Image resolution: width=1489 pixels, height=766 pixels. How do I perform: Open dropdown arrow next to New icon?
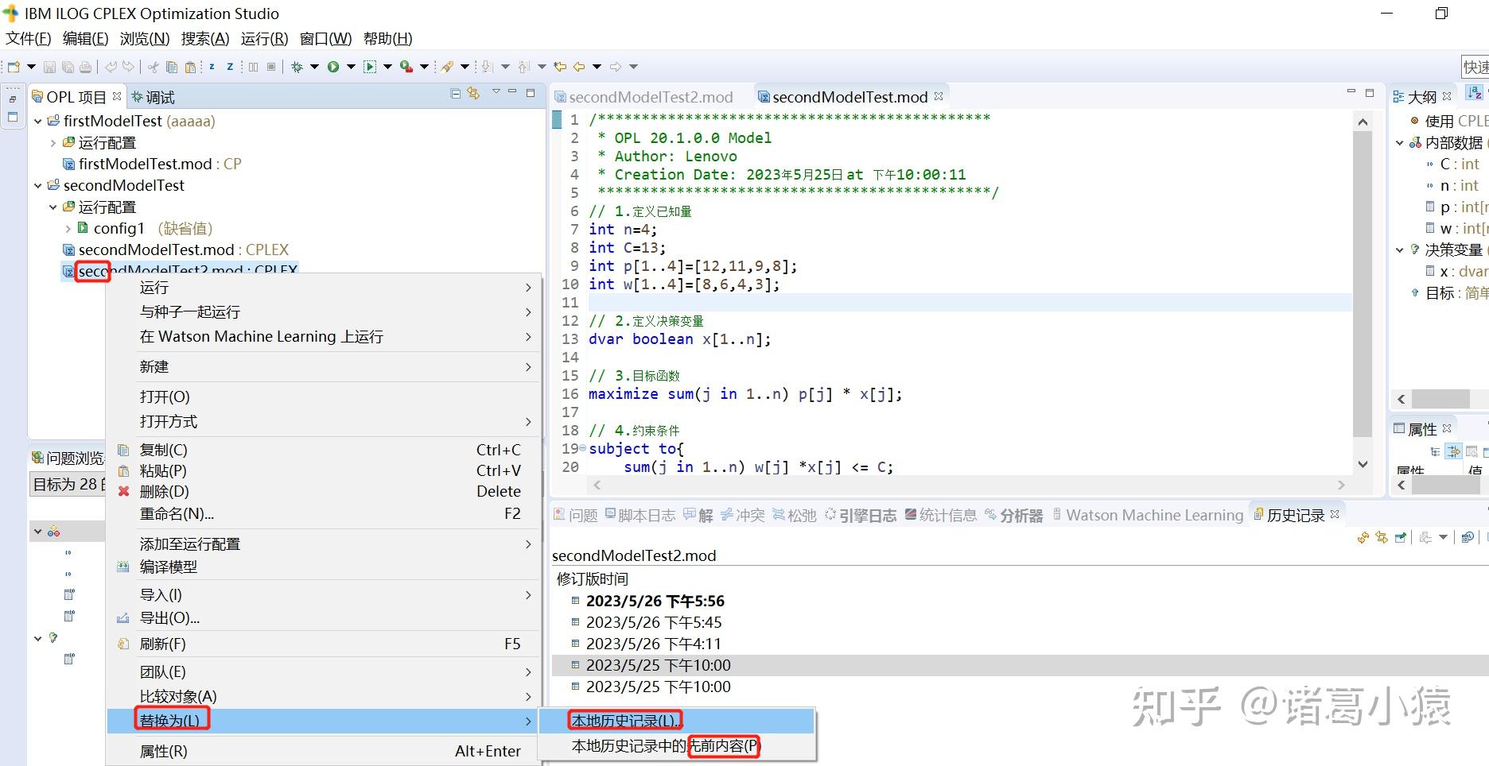32,67
